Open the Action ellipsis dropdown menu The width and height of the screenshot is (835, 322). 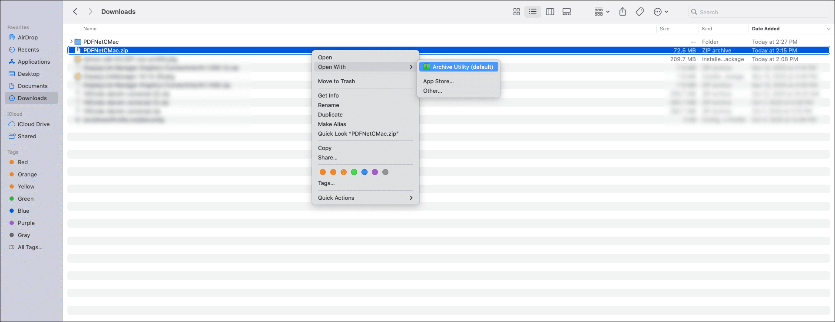[661, 12]
